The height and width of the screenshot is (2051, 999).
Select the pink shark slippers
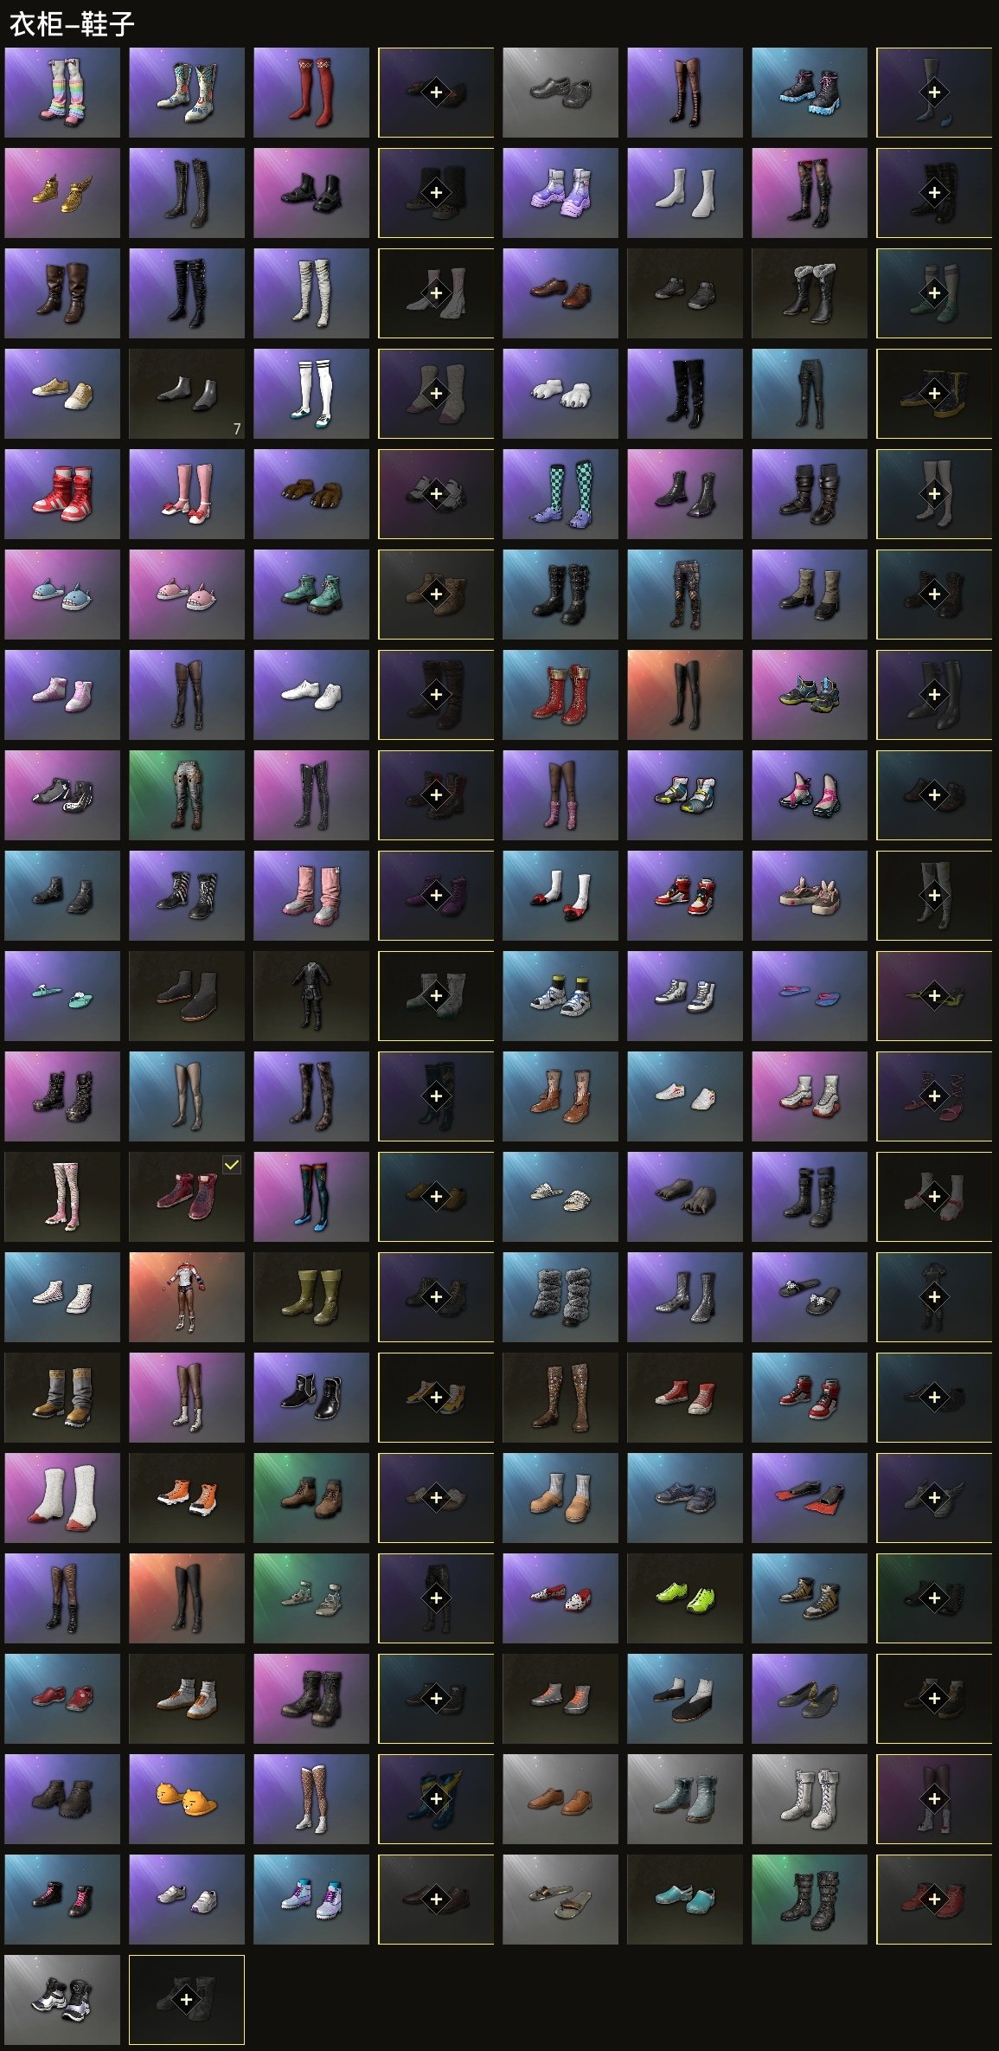tap(187, 595)
